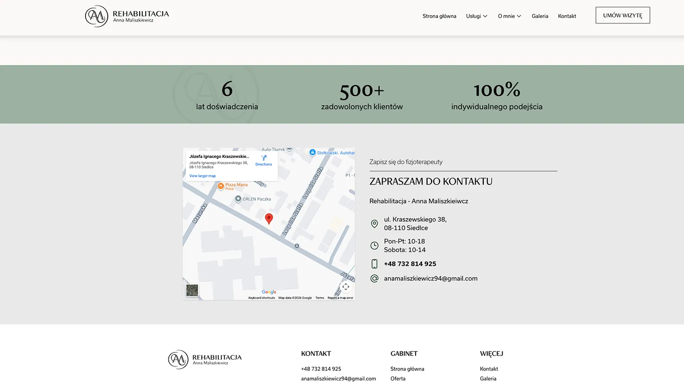Click the location pin icon beside the Kraszewskiego address
The image size is (684, 384).
(374, 223)
